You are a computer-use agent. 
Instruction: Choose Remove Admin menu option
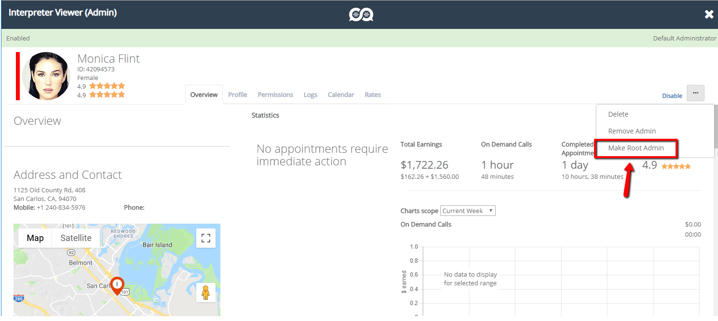(632, 131)
